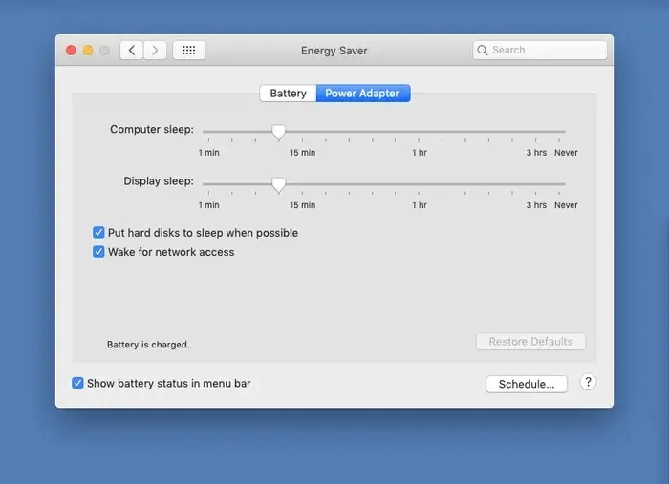Toggle Show battery status in menu bar

click(77, 383)
